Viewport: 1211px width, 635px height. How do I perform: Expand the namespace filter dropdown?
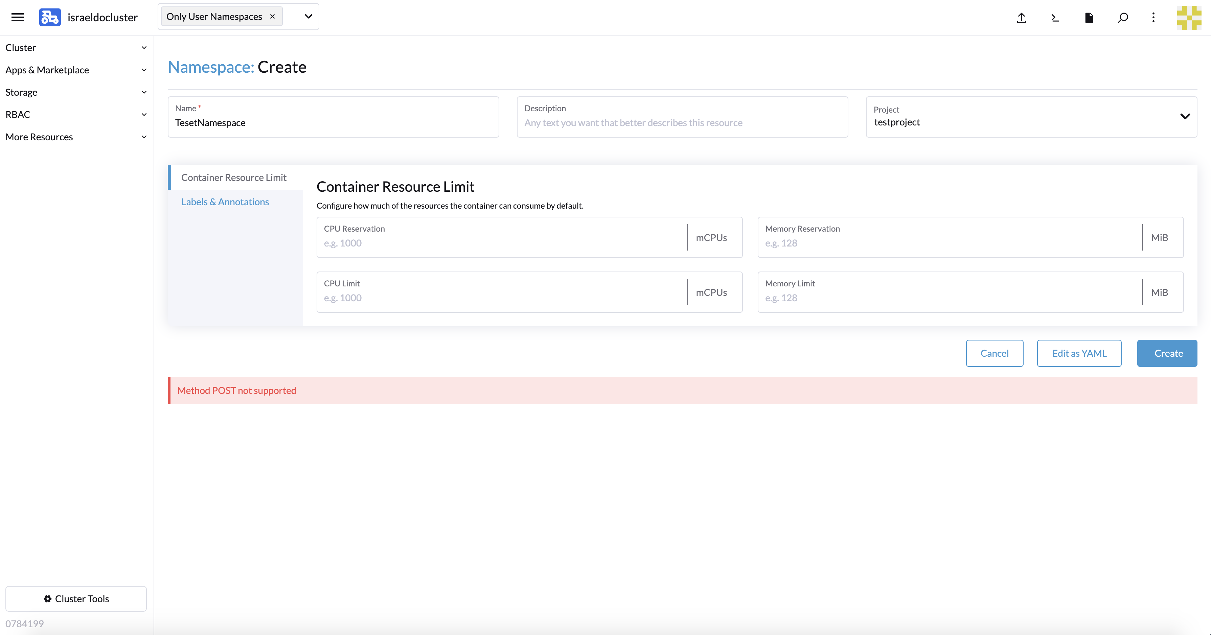click(308, 16)
